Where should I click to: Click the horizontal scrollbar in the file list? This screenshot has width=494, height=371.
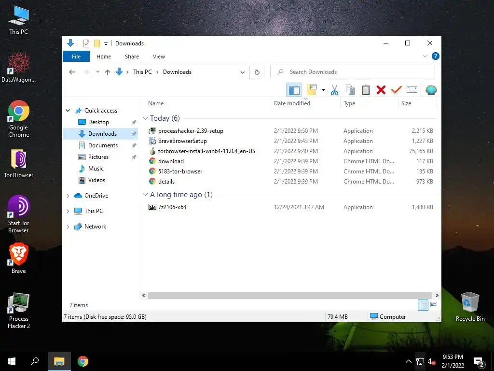pos(290,295)
